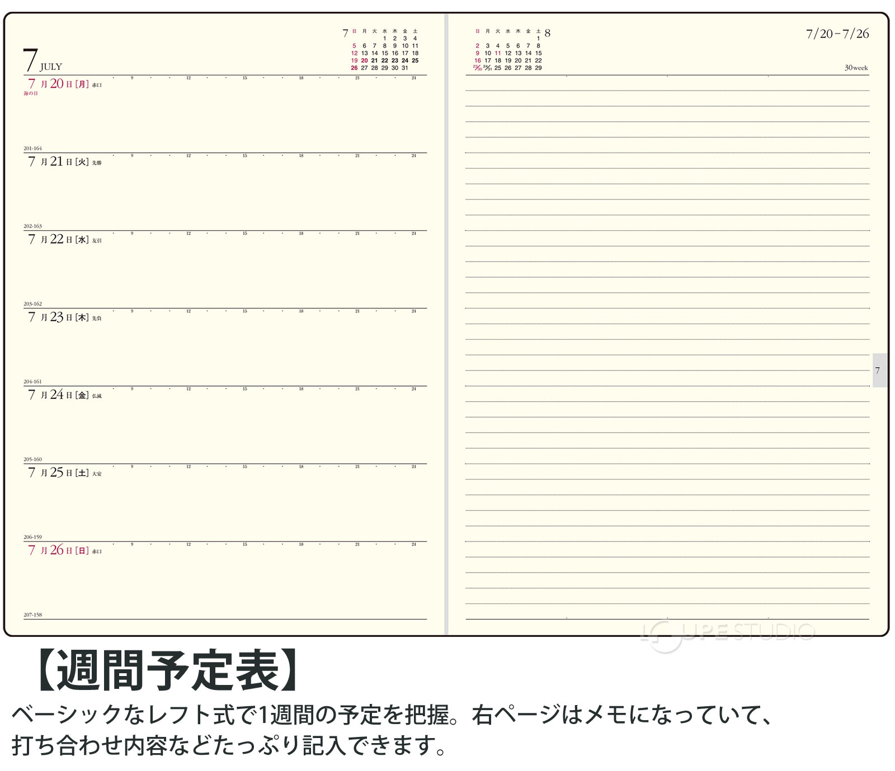Viewport: 895px width, 771px height.
Task: Click the large "7 JULY" month heading
Action: tap(41, 60)
